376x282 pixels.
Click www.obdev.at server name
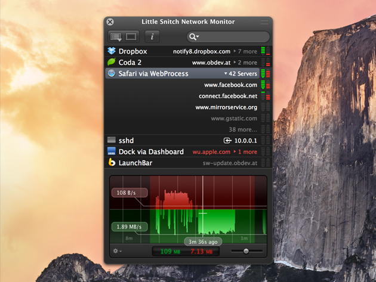click(211, 63)
